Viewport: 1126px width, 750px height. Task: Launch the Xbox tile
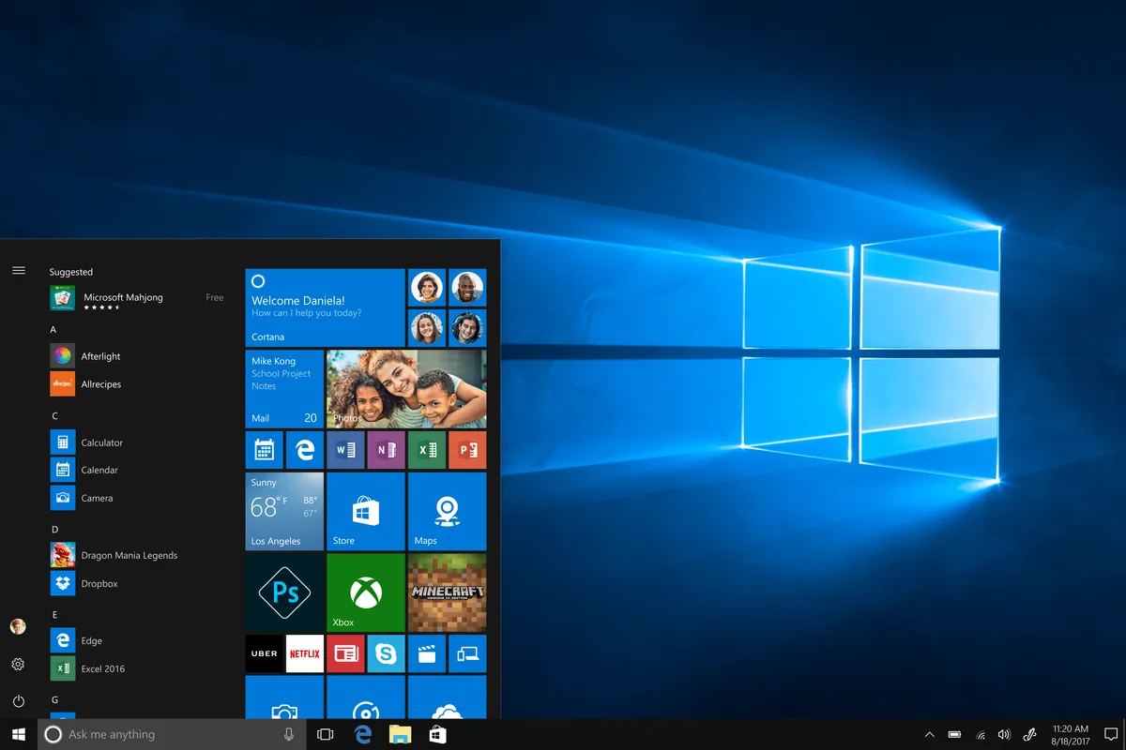tap(365, 592)
